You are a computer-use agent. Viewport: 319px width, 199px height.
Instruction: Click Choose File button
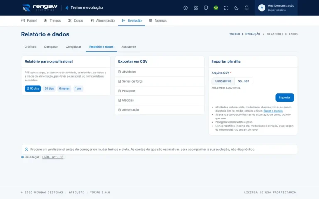223,81
